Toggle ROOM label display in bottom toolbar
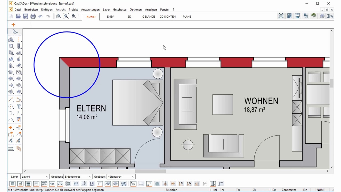 (44, 184)
